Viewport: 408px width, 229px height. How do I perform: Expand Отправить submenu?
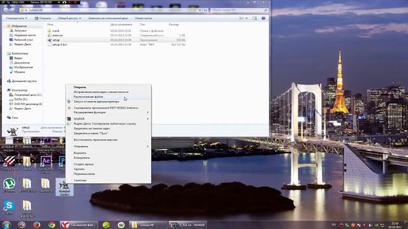pyautogui.click(x=108, y=146)
